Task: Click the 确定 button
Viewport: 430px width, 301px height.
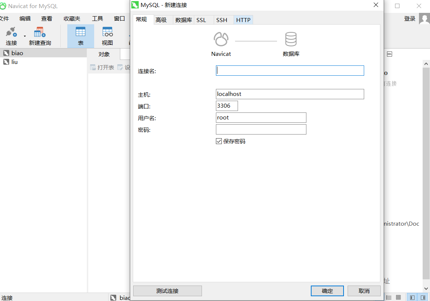Action: pyautogui.click(x=327, y=291)
